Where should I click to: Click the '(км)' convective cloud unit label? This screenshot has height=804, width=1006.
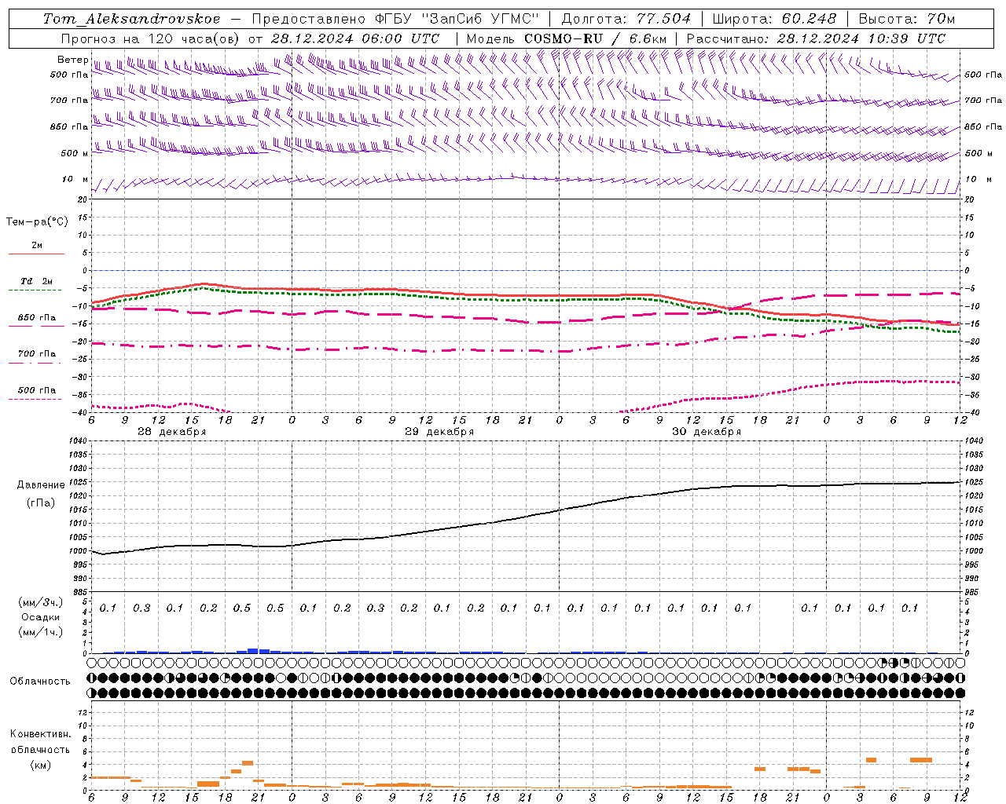41,765
